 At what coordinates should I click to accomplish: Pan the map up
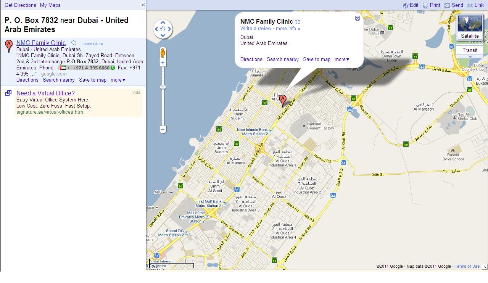tap(163, 23)
